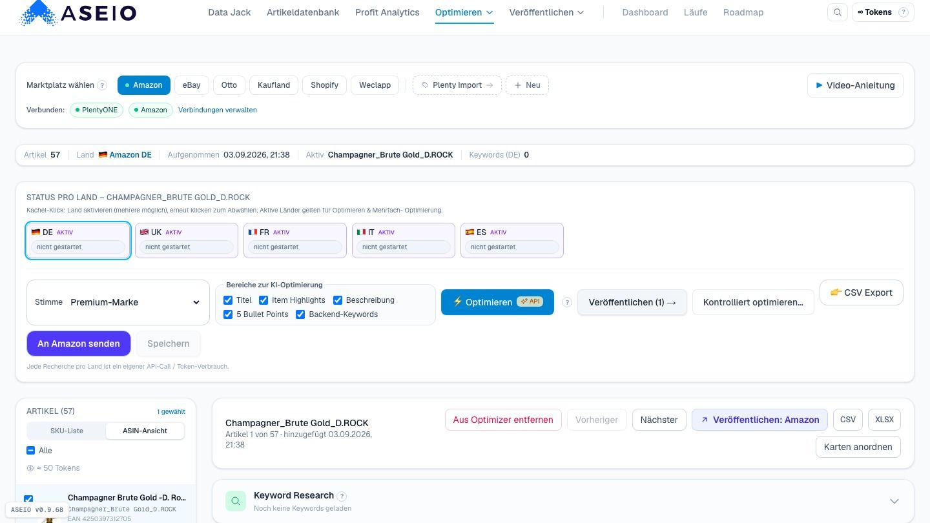
Task: Expand the Keyword Research section chevron
Action: click(x=894, y=501)
